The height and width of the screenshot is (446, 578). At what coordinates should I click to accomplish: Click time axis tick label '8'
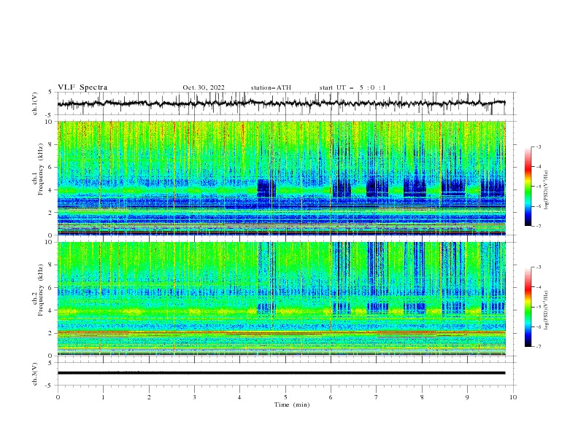pyautogui.click(x=422, y=397)
